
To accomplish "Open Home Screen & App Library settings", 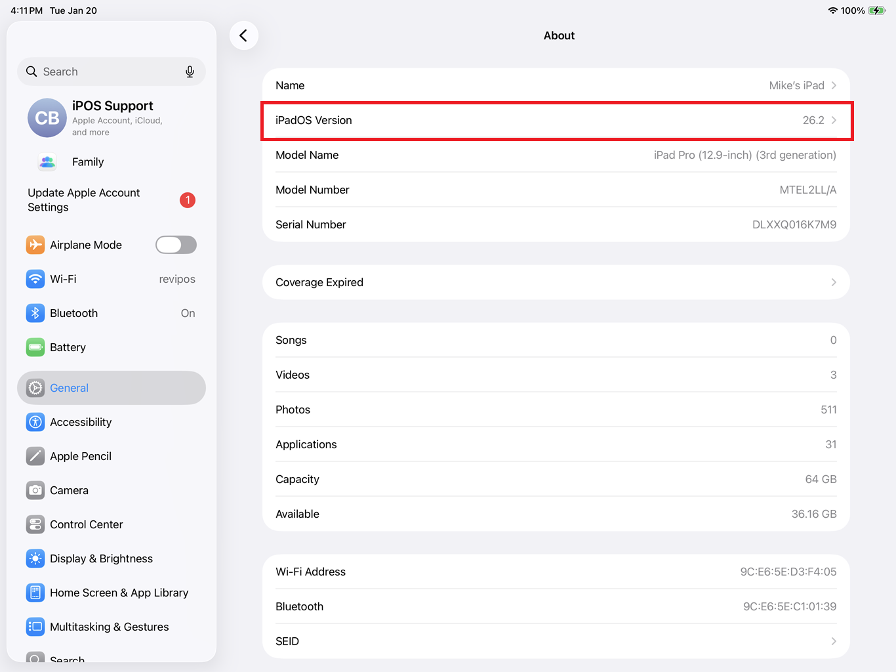I will click(112, 593).
